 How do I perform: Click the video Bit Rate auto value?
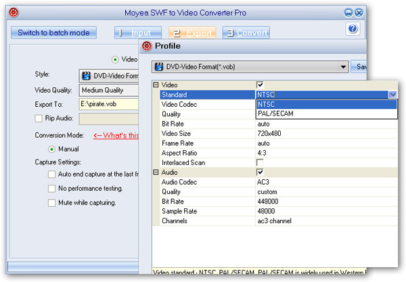(263, 124)
